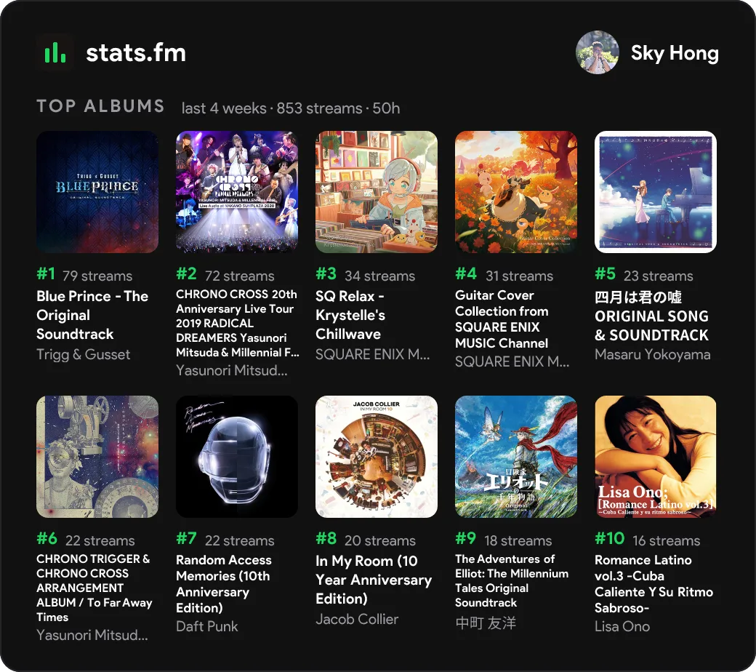The image size is (756, 672).
Task: Click the #1 rank label
Action: pyautogui.click(x=47, y=274)
